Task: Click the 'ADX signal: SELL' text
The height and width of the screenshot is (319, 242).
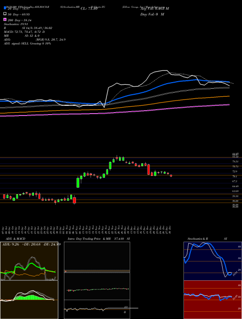Action: (x=27, y=43)
